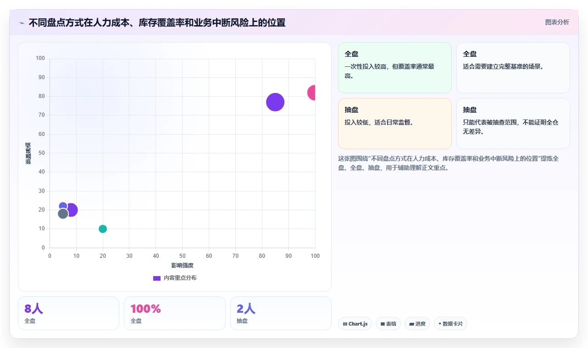Click the y-axis tick label 90
Viewport: 588px width, 348px height.
[x=42, y=77]
